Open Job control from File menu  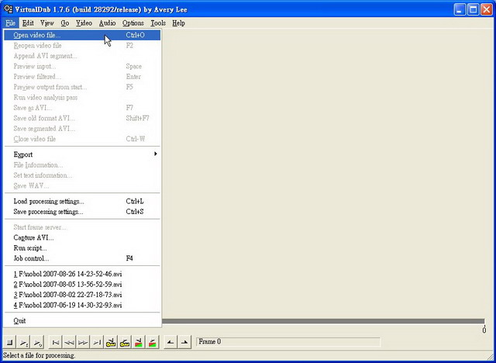point(82,258)
